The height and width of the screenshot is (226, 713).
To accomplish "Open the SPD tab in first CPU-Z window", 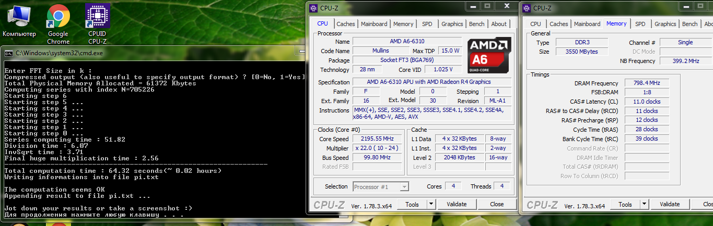I will point(427,24).
